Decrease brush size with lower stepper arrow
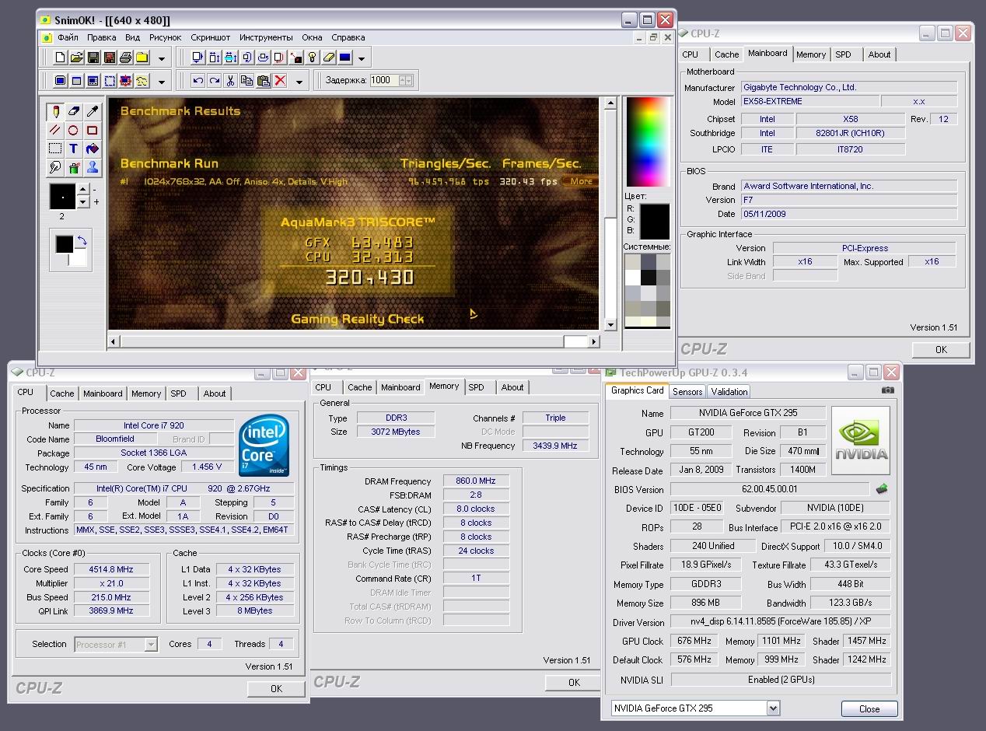The height and width of the screenshot is (731, 986). click(x=83, y=202)
